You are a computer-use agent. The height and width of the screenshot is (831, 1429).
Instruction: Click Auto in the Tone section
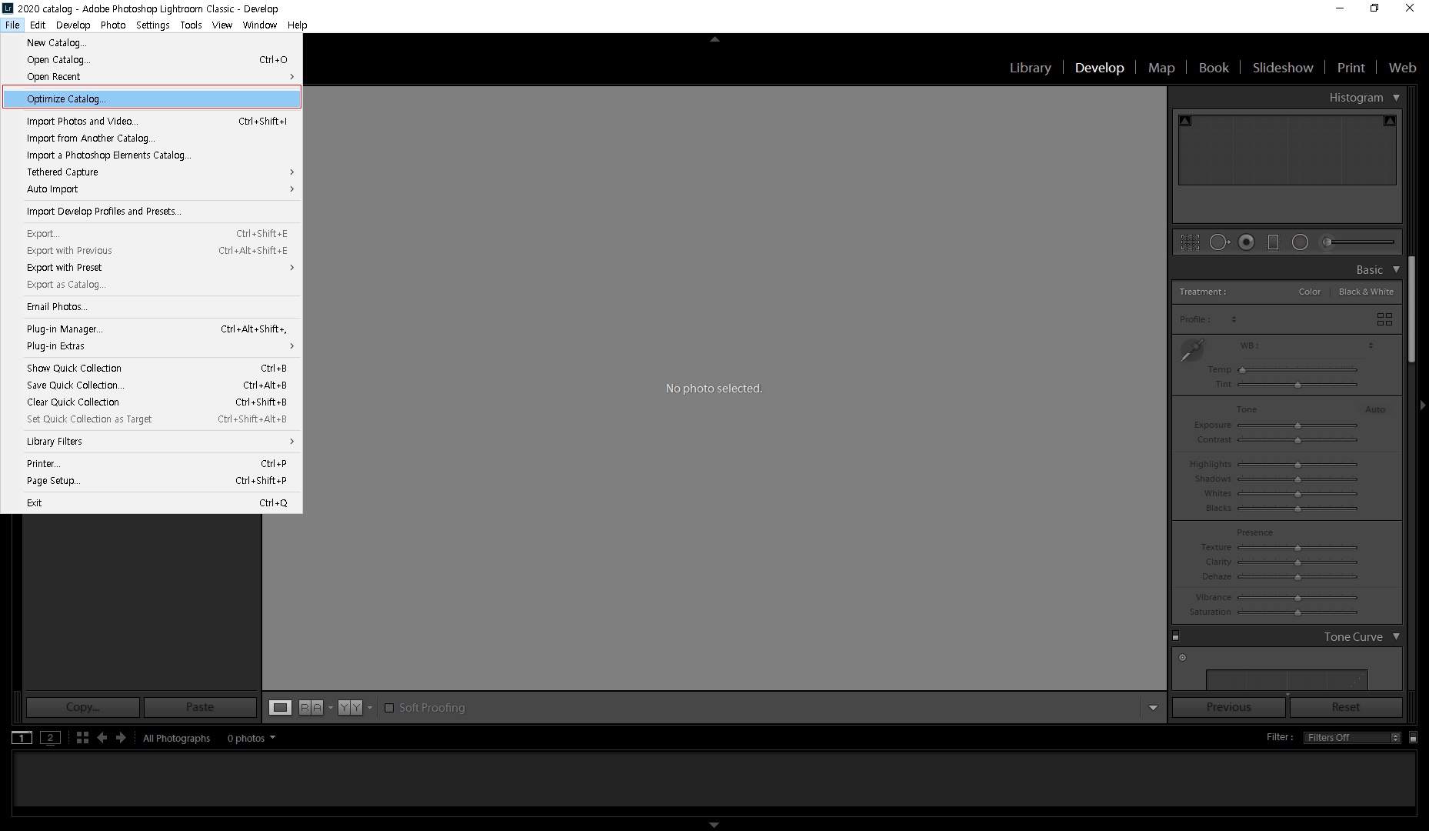click(1374, 409)
